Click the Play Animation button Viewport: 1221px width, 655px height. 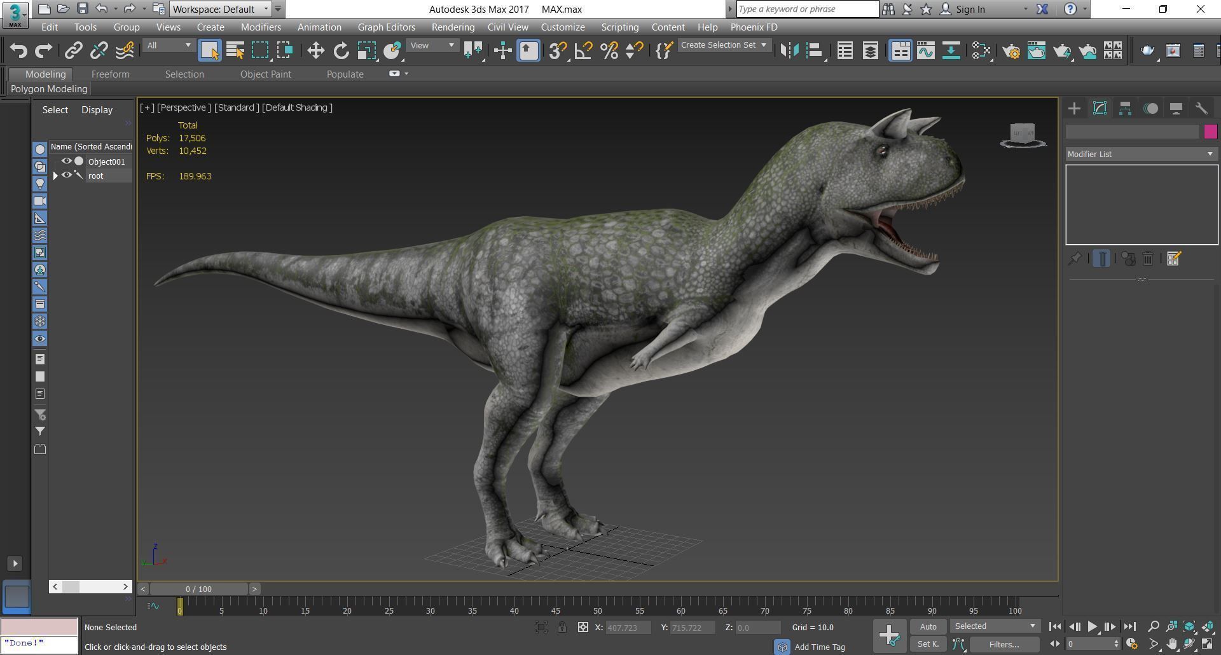(x=1092, y=626)
